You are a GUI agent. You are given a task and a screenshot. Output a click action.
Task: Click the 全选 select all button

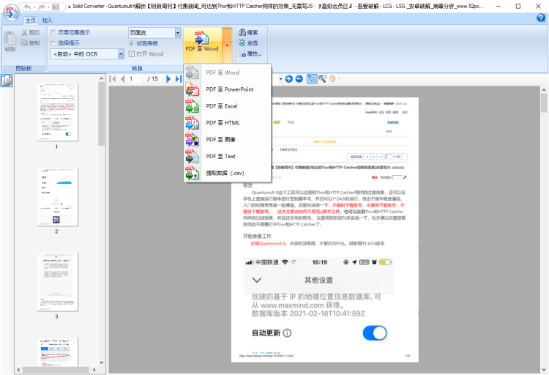pyautogui.click(x=248, y=42)
